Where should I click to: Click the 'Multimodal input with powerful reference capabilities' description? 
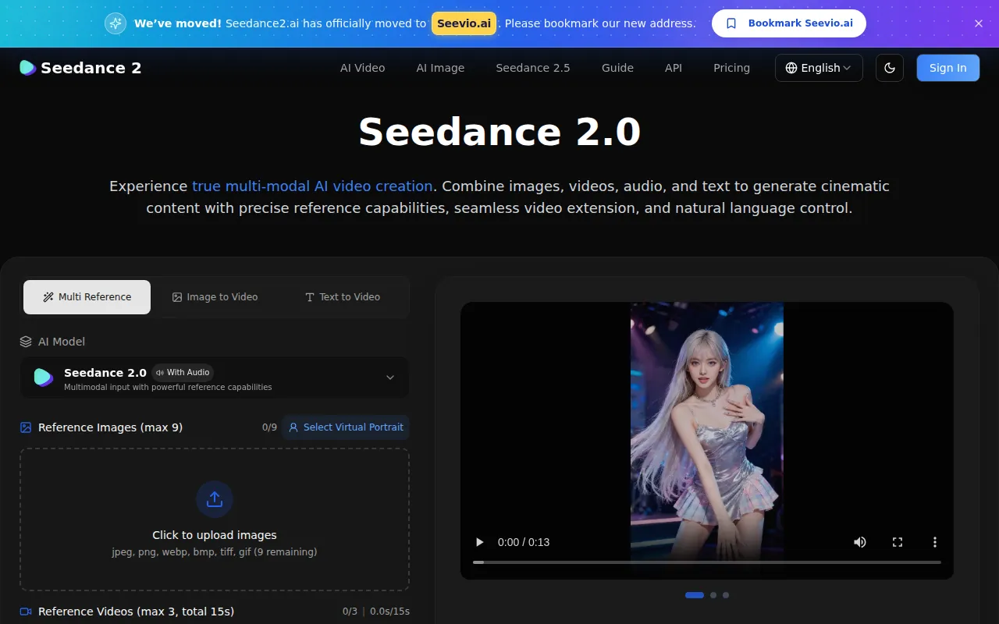(x=168, y=387)
